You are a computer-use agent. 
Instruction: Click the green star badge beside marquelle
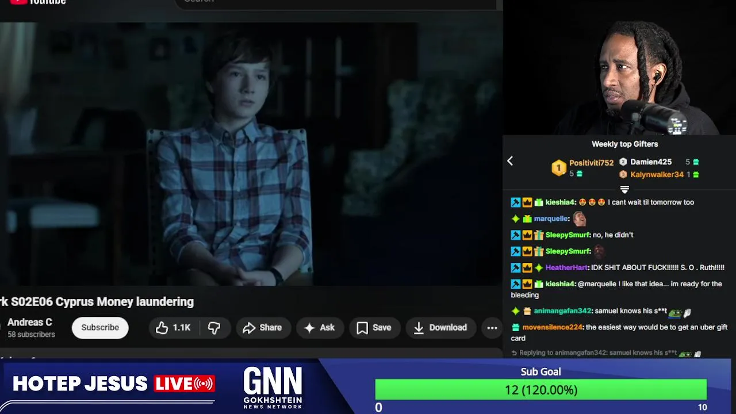click(x=516, y=218)
